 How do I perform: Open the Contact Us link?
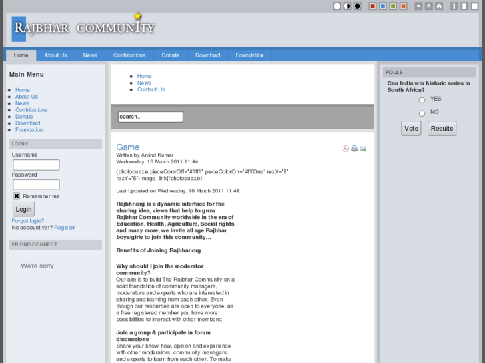[x=151, y=89]
